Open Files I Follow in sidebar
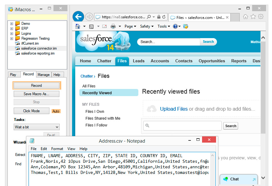This screenshot has width=272, height=186. (x=96, y=125)
